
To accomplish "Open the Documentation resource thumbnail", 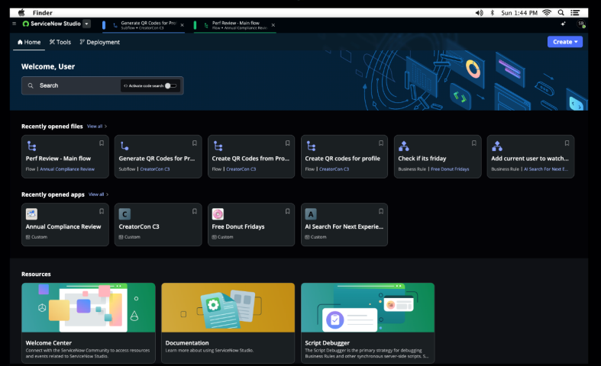I will 228,307.
